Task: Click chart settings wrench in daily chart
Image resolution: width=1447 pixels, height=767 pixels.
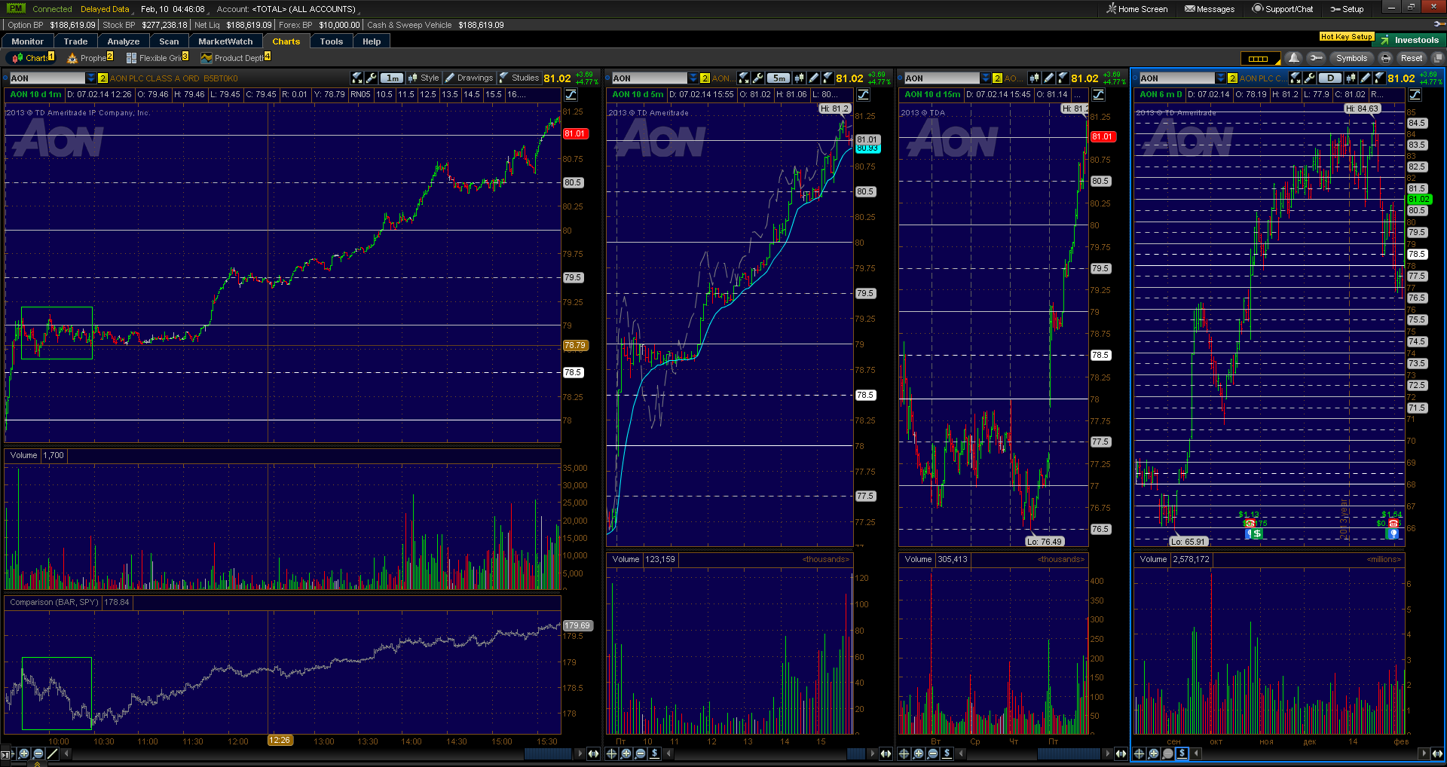Action: (1310, 78)
